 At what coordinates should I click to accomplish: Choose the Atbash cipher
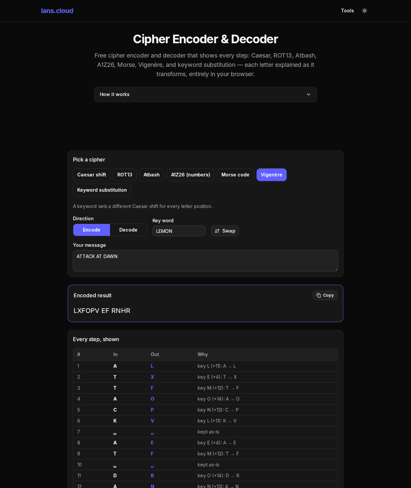click(151, 175)
